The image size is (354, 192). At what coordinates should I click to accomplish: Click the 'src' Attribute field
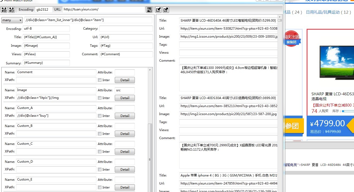pos(125,90)
